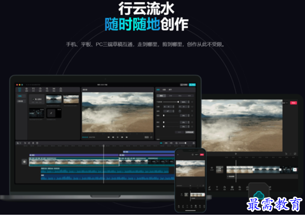Click the Delete trash icon in laptop timeline
Screen dimensions: 305x219
pos(37,143)
